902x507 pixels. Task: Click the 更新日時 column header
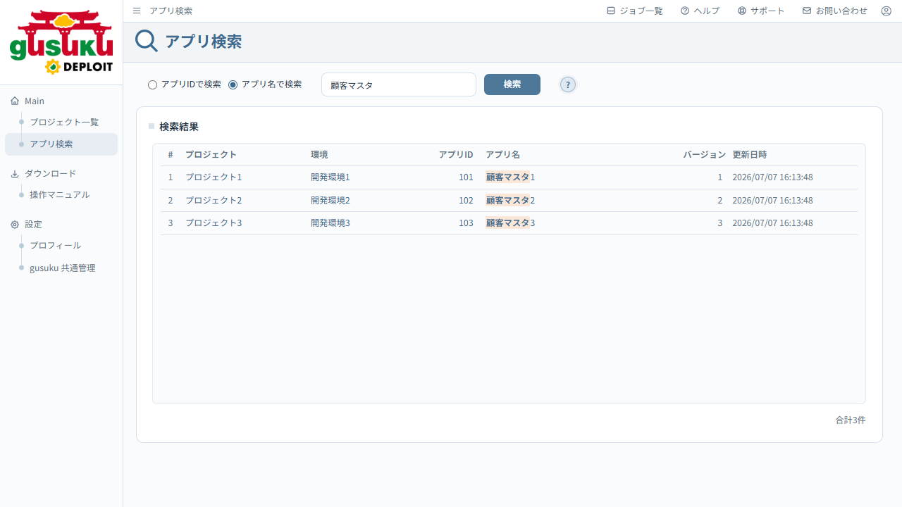pyautogui.click(x=750, y=154)
